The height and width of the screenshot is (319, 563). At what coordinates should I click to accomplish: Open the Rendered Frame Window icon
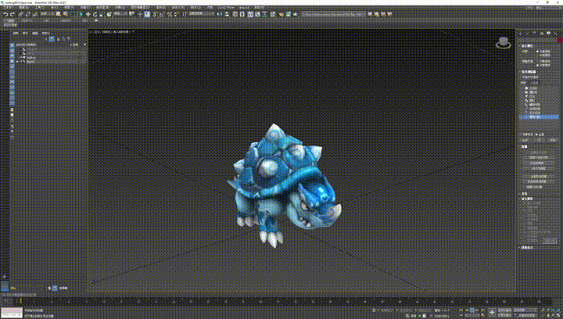[x=289, y=14]
